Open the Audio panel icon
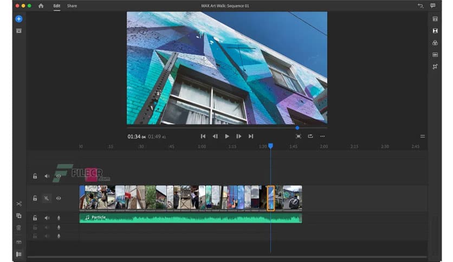The width and height of the screenshot is (453, 262). [x=435, y=55]
